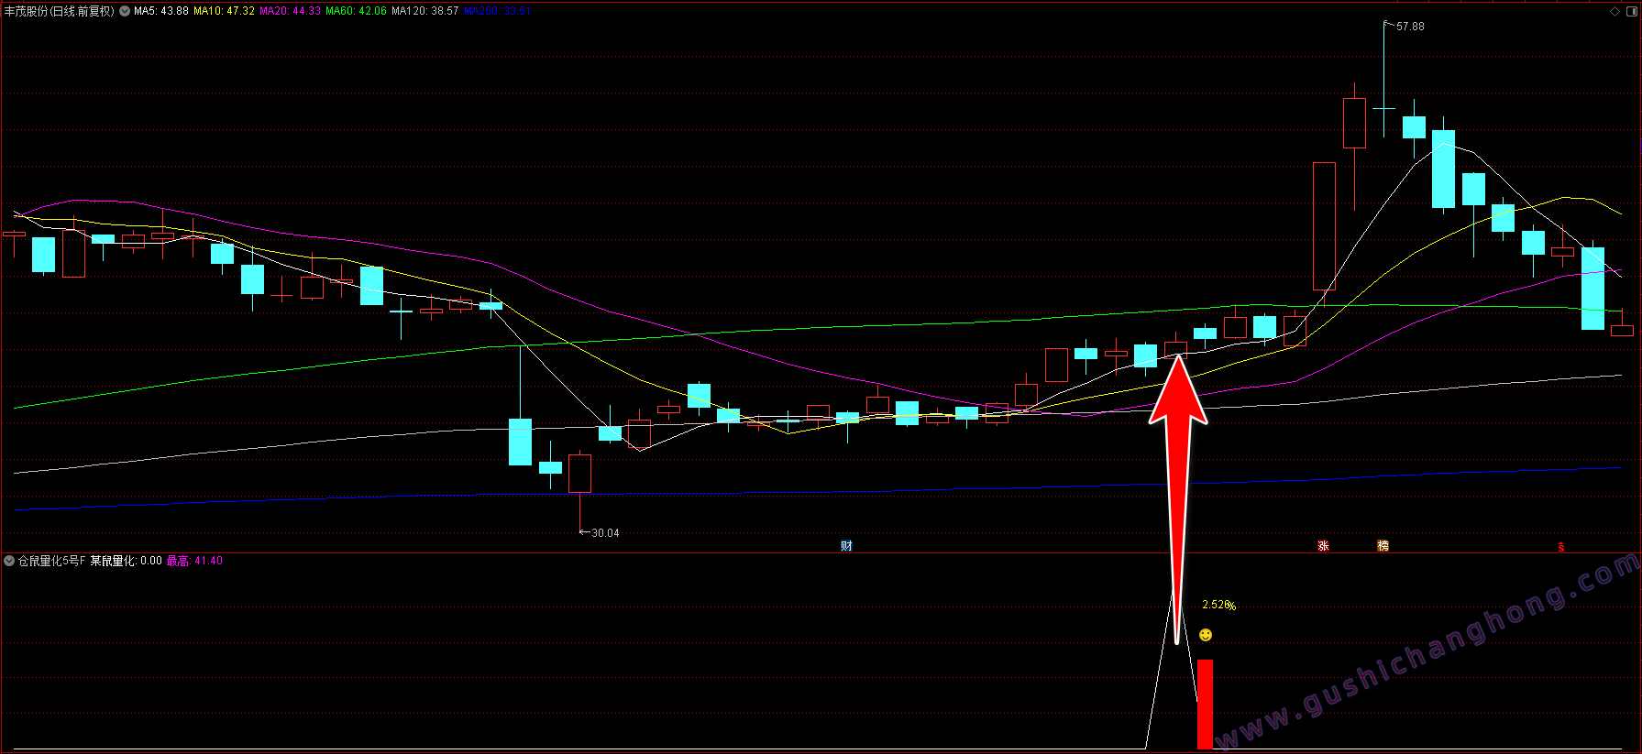Image resolution: width=1642 pixels, height=754 pixels.
Task: Click the yellow smiley signal icon
Action: [x=1206, y=635]
